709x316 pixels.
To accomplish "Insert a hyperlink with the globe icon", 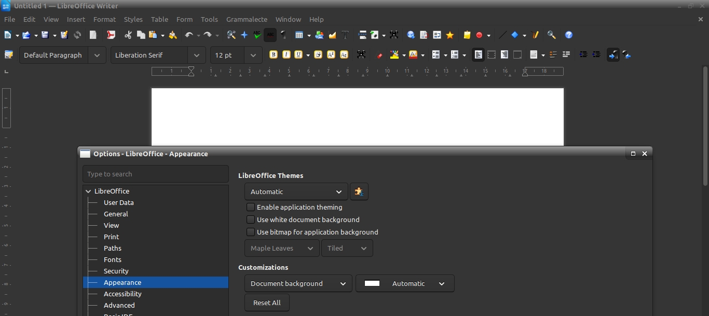I will (x=411, y=35).
